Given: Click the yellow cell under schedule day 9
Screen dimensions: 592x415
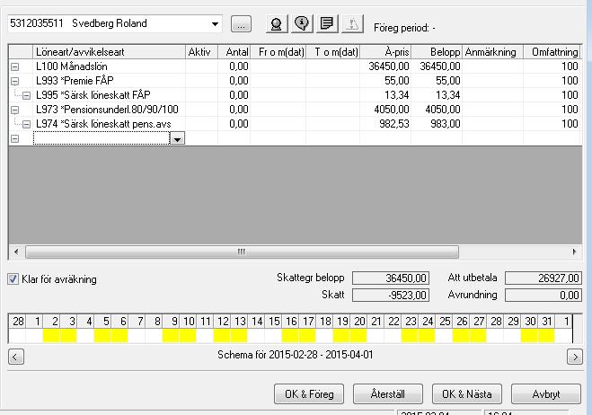Looking at the screenshot, I should point(171,336).
